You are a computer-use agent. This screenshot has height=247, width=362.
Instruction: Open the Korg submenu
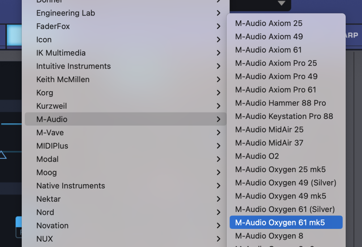point(45,93)
